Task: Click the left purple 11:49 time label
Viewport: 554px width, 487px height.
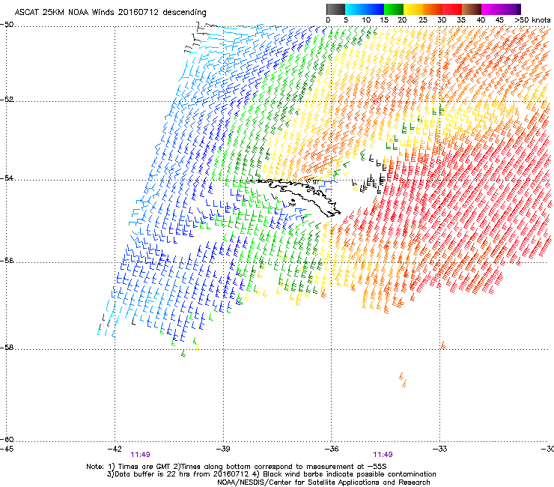Action: (x=140, y=455)
